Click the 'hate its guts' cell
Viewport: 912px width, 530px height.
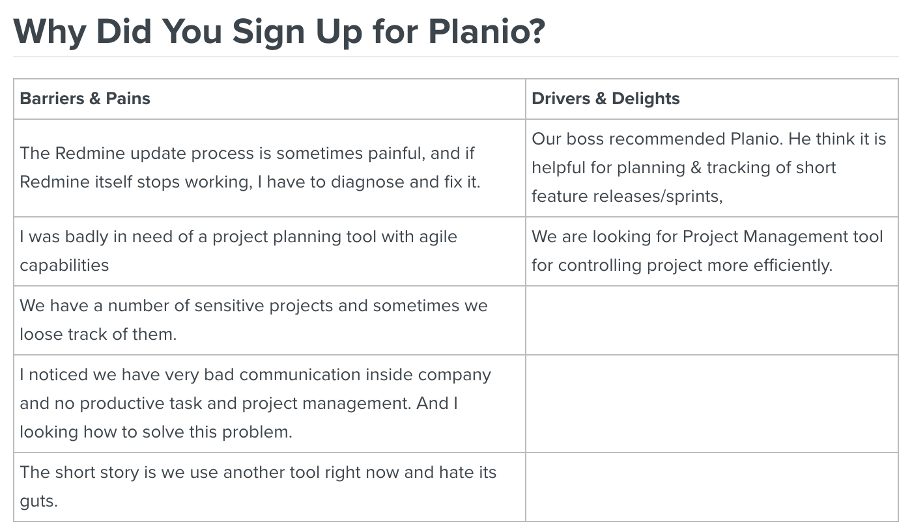[x=270, y=487]
